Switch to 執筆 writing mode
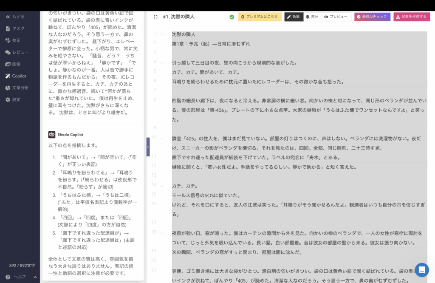435x283 pixels. [294, 17]
